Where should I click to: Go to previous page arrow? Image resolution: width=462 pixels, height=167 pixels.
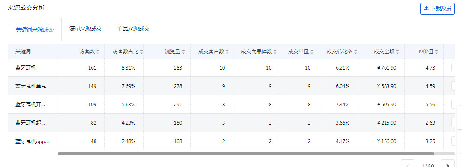click(x=408, y=164)
